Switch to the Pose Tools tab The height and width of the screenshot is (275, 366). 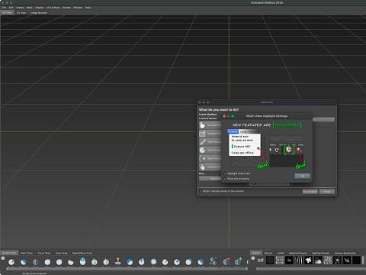[61, 253]
